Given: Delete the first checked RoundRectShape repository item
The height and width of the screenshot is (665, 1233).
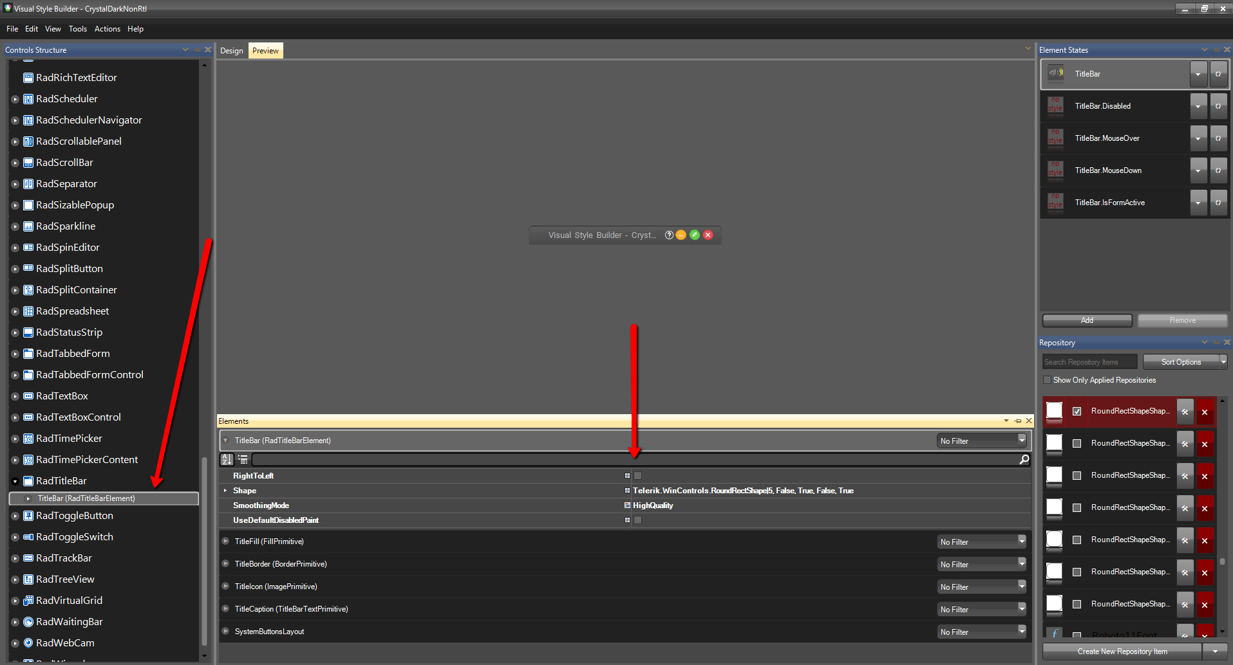Looking at the screenshot, I should coord(1205,412).
